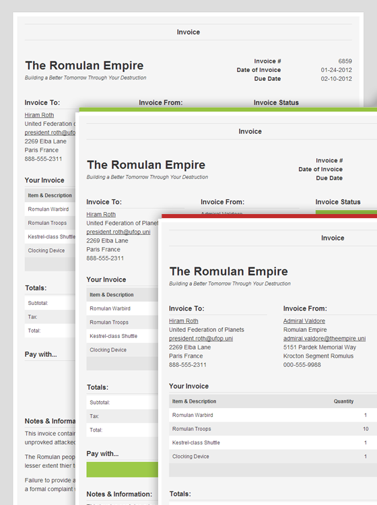Click 'Tax:' row in green-topped invoice
Screen dimensions: 377x505
click(x=123, y=416)
